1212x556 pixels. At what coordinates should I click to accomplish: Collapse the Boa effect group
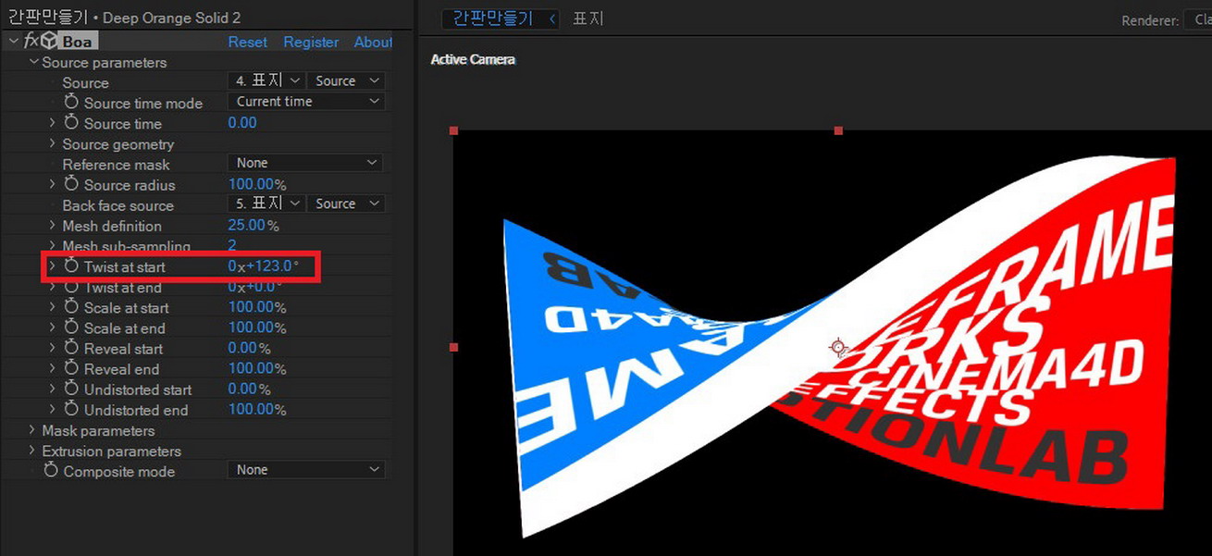(x=13, y=42)
